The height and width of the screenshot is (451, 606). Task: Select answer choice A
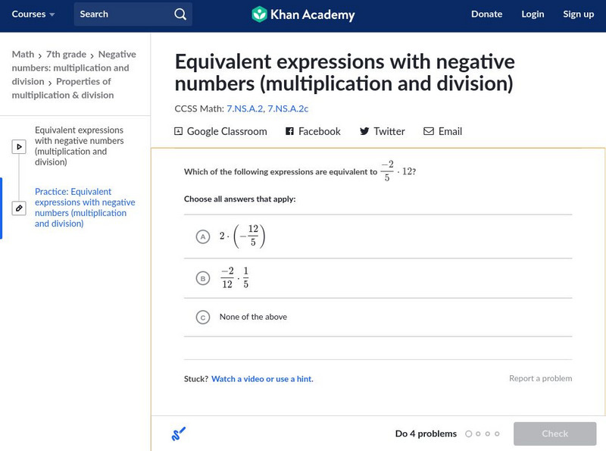[202, 236]
